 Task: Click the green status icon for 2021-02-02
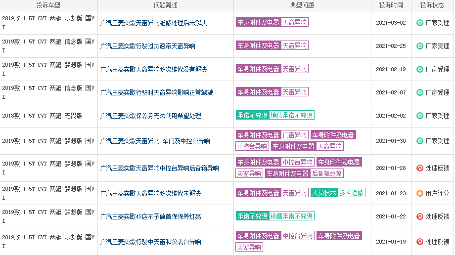[x=419, y=116]
